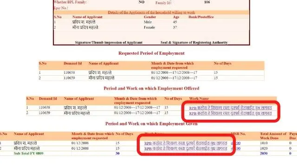Click the 'Period and Work on which Employment Given' heading
The image size is (297, 167).
click(151, 124)
